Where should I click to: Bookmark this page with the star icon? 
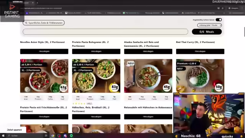tap(223, 8)
